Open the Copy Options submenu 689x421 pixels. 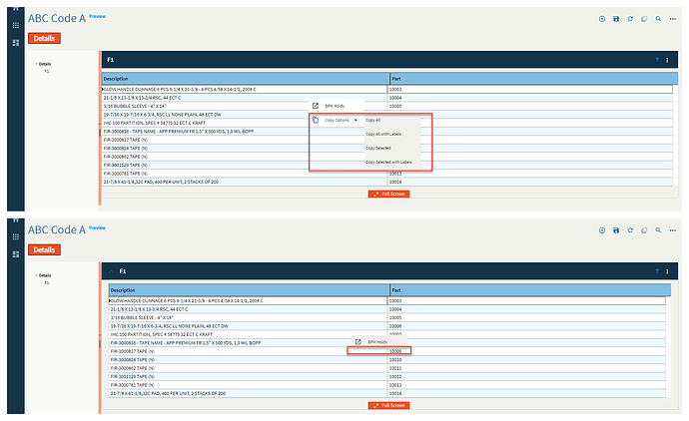337,120
